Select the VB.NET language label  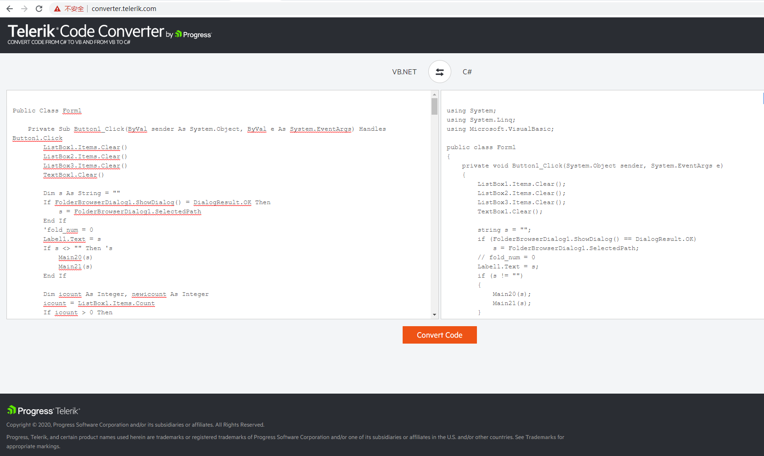point(404,72)
